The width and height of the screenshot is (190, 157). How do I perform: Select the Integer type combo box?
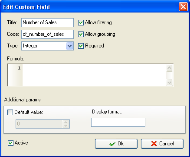(47, 46)
